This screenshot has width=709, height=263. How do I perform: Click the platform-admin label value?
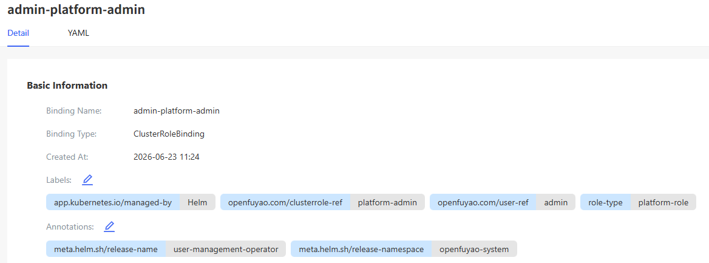pos(387,202)
